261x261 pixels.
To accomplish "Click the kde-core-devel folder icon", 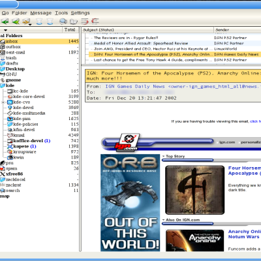I will click(10, 97).
